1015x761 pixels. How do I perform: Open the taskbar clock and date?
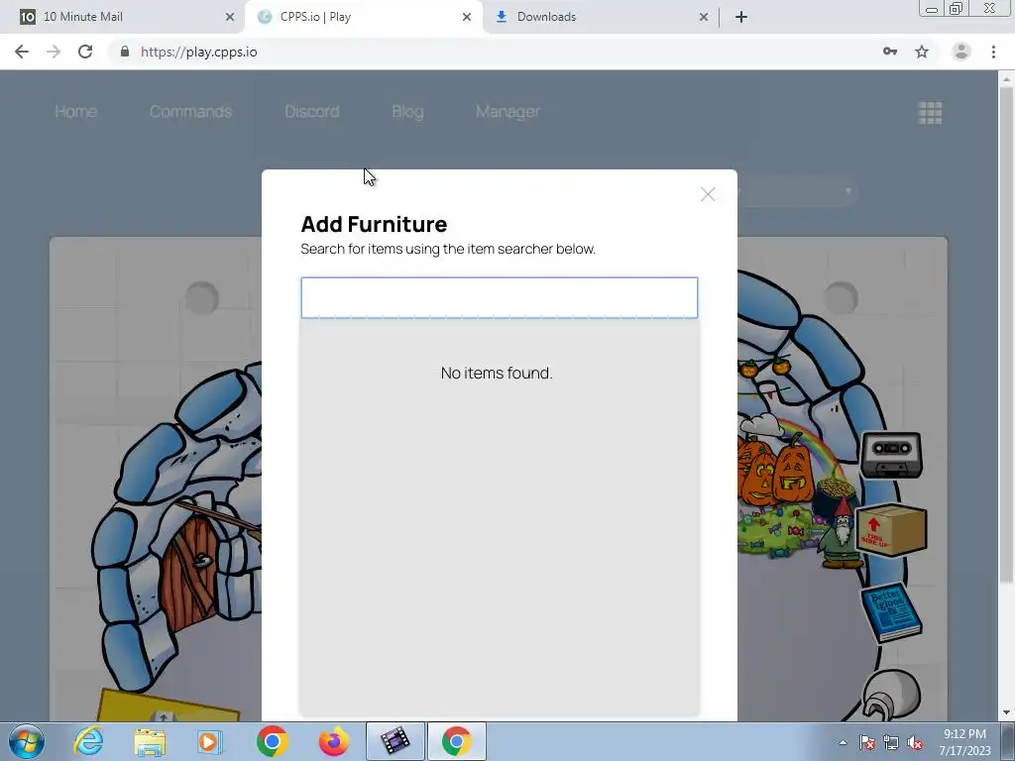click(x=964, y=742)
